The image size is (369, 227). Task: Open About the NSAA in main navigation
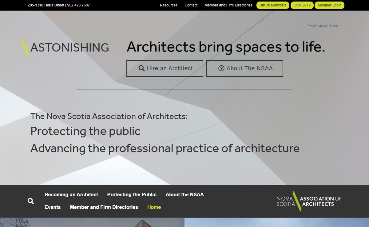pyautogui.click(x=185, y=194)
